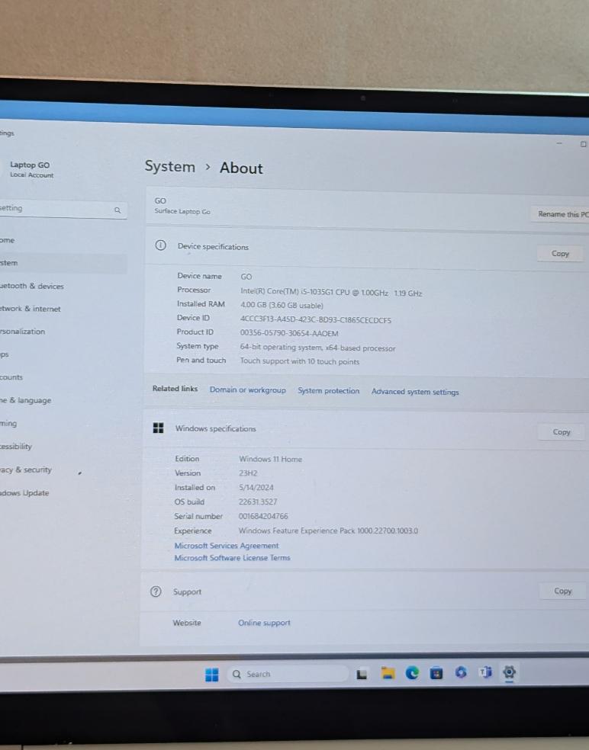Click the search magnifier in settings box
The width and height of the screenshot is (589, 750).
pos(117,210)
